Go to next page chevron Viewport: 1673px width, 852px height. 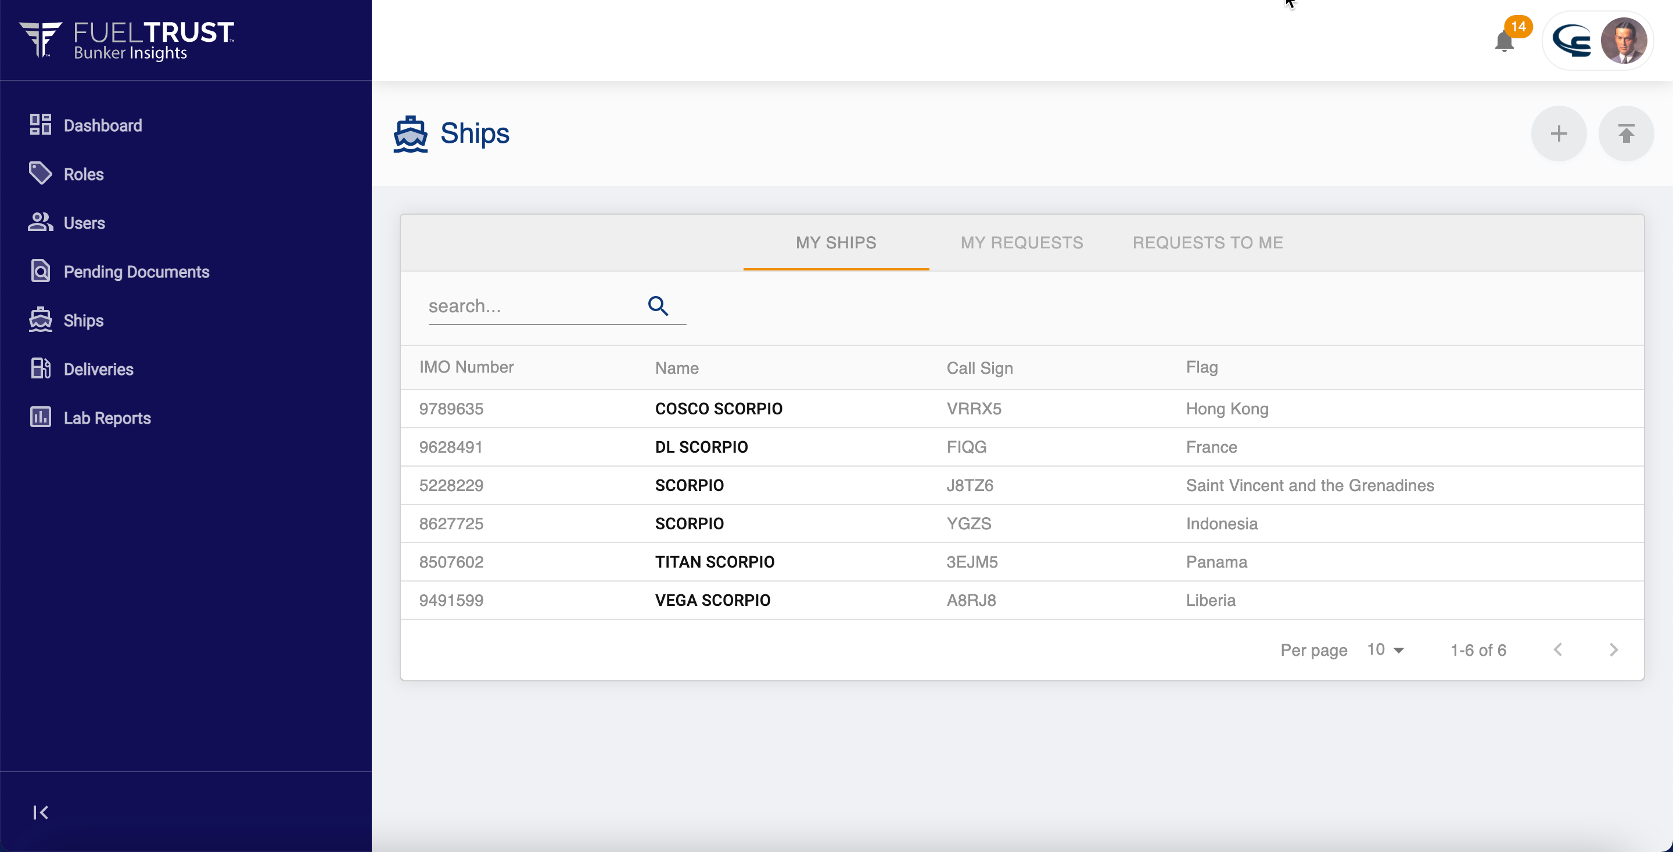[x=1613, y=649]
